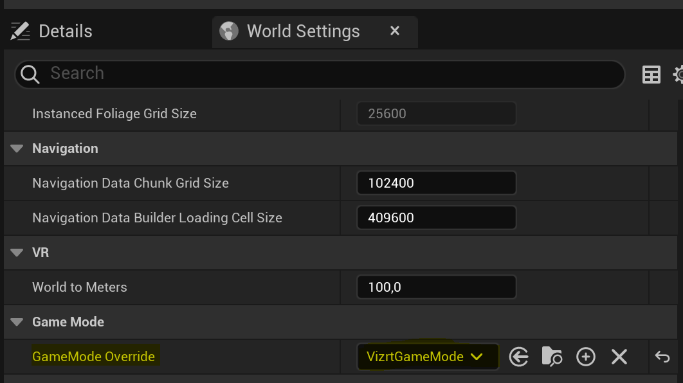Open the VizrtGameMode dropdown
Image resolution: width=683 pixels, height=383 pixels.
428,357
